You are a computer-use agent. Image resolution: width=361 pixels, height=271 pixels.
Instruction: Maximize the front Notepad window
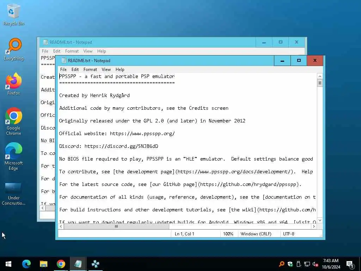[x=299, y=61]
